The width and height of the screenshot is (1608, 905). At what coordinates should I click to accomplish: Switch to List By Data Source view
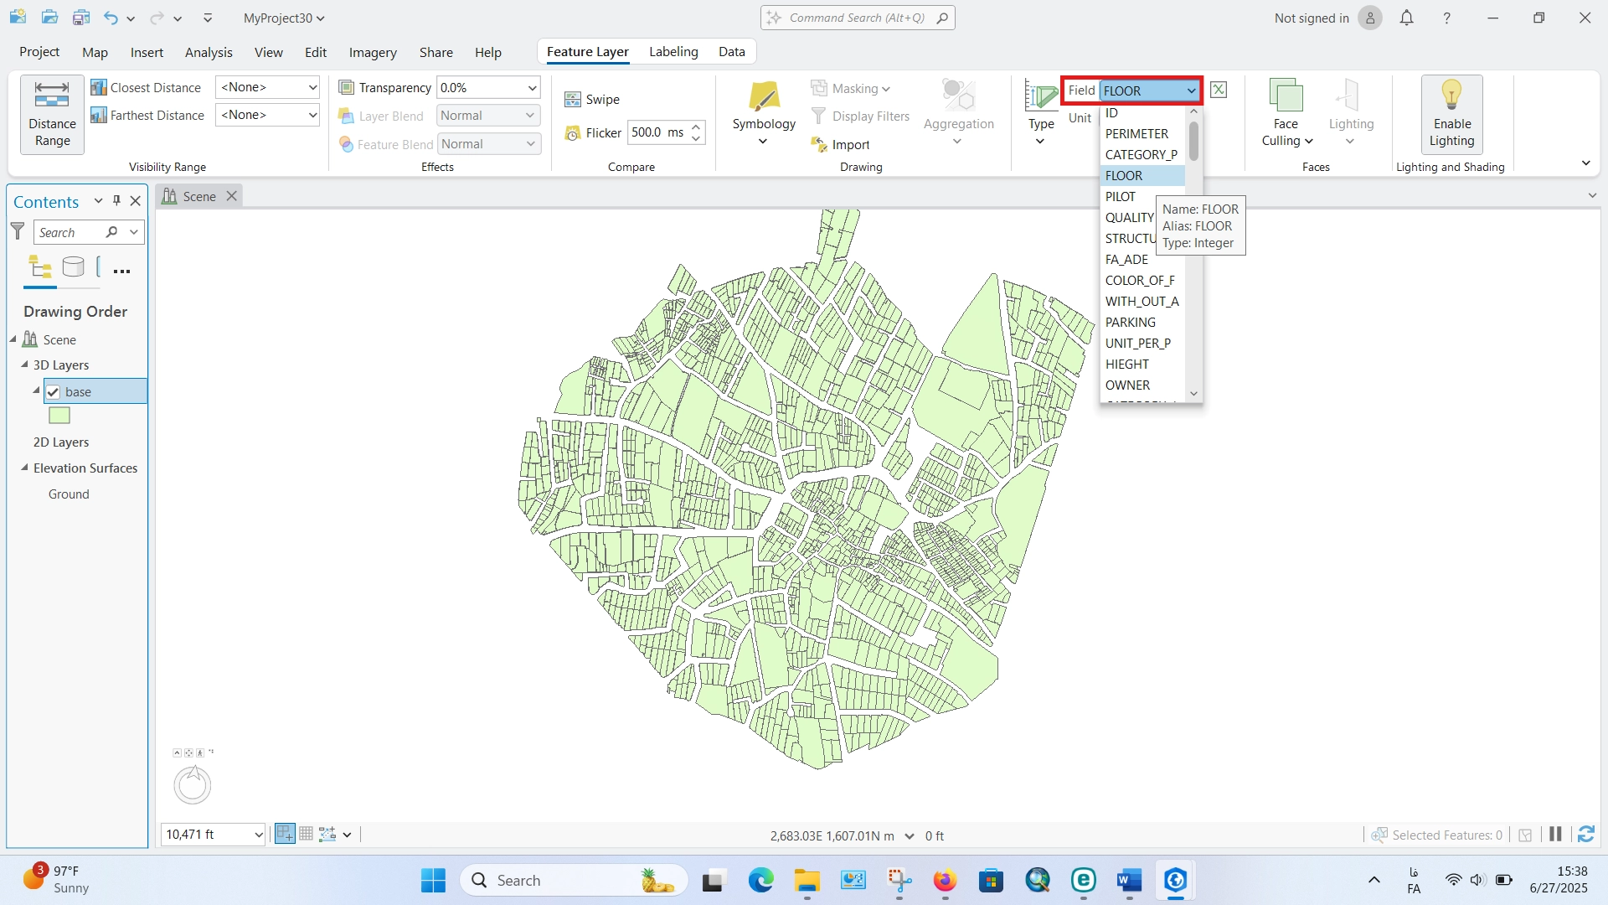point(74,268)
